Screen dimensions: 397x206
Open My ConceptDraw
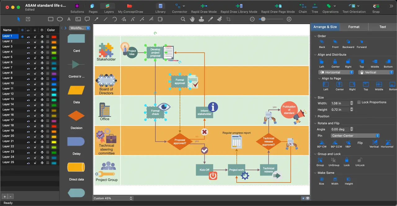pos(131,8)
